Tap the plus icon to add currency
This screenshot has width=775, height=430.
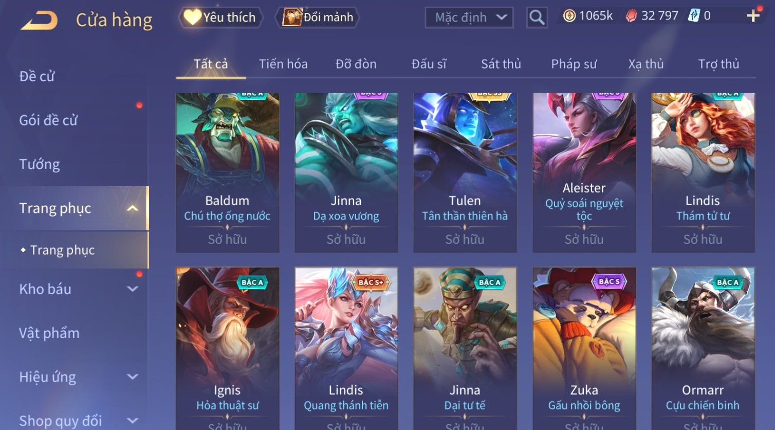pos(753,16)
